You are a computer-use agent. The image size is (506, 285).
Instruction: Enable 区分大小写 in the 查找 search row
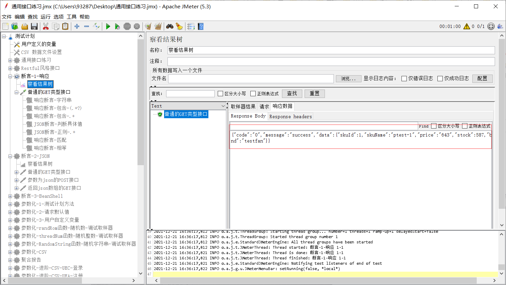220,94
